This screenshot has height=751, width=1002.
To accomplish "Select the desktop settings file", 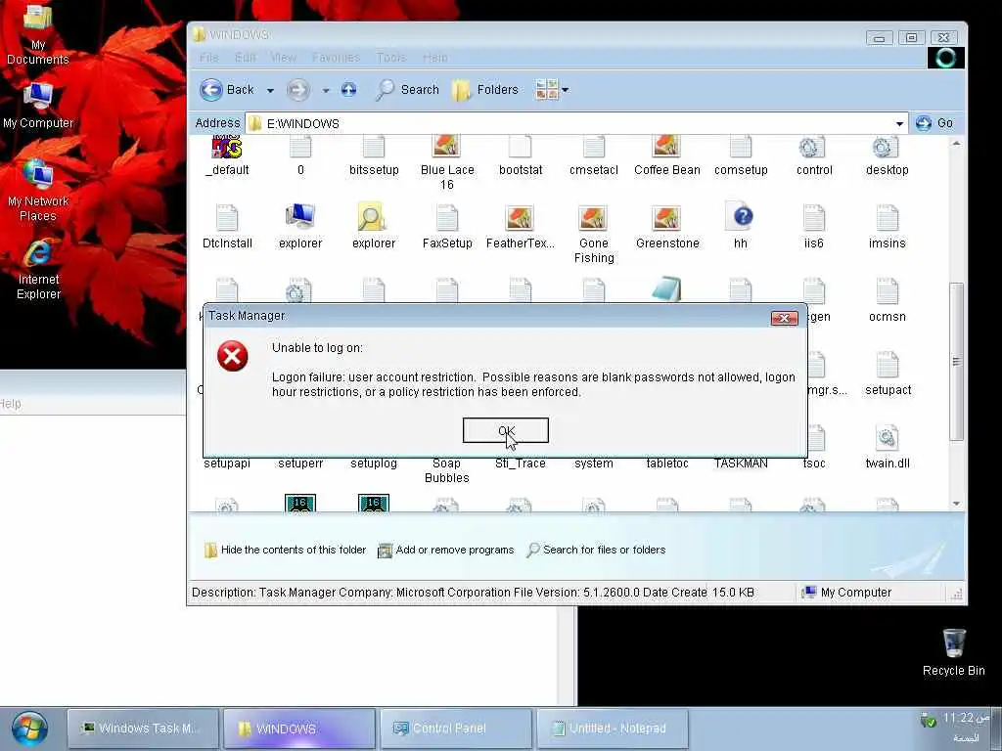I will coord(887,155).
